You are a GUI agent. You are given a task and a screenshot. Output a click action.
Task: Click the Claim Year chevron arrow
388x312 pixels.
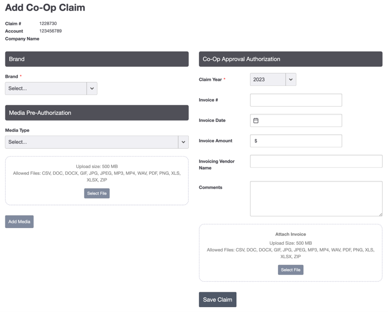[291, 79]
